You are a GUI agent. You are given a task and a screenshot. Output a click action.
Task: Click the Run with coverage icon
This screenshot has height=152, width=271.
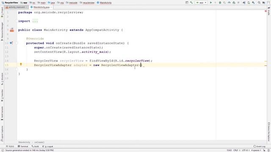click(224, 3)
